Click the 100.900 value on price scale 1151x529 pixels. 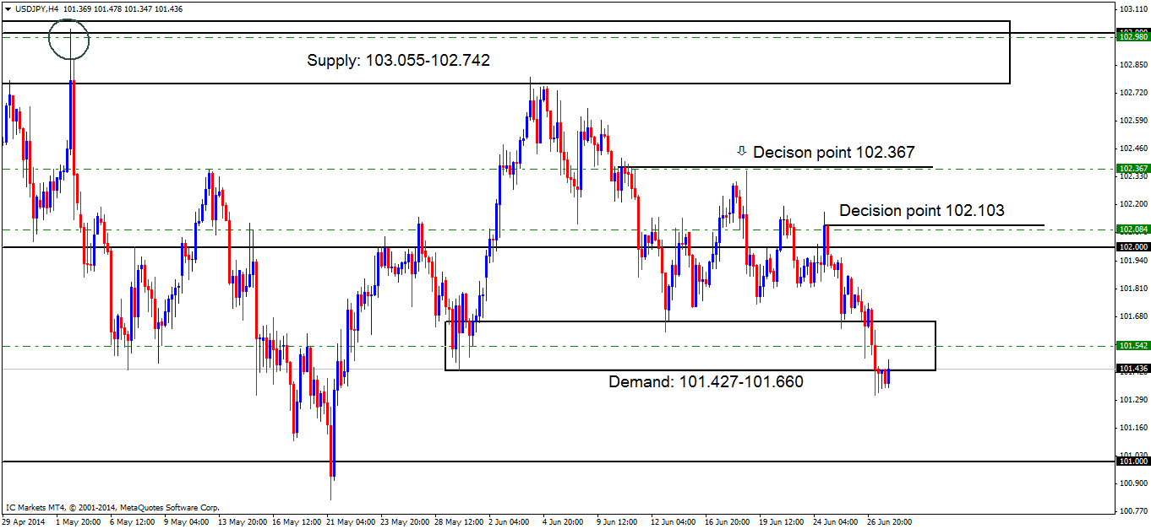tap(1132, 483)
